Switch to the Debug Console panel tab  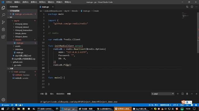(x=60, y=94)
